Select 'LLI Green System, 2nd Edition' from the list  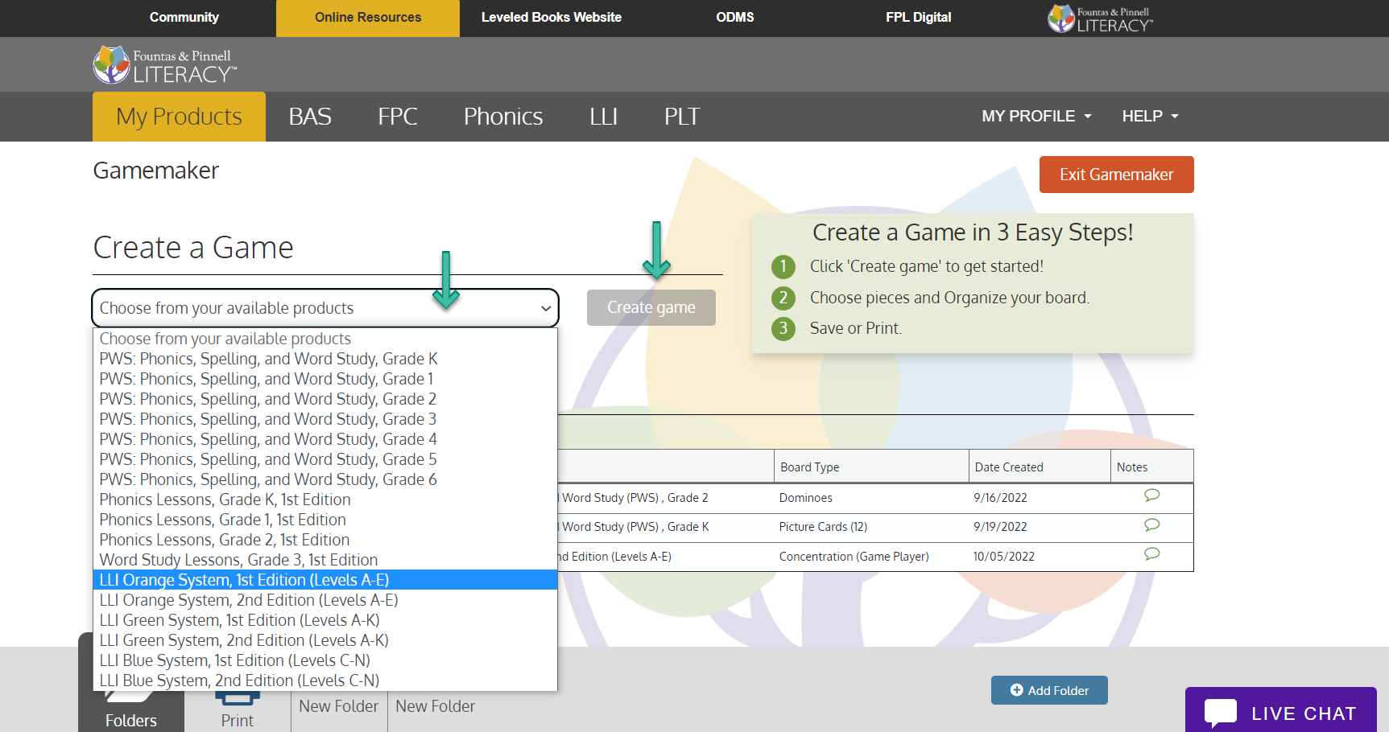pos(243,639)
